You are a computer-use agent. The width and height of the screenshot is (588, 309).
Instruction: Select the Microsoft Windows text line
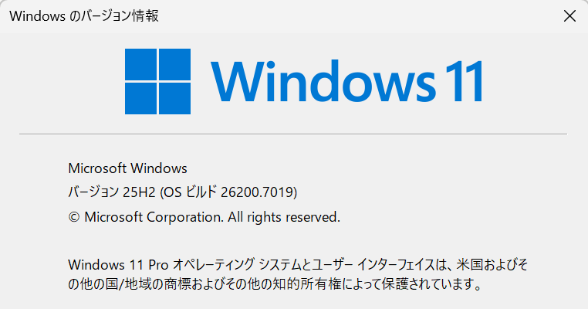click(x=127, y=168)
